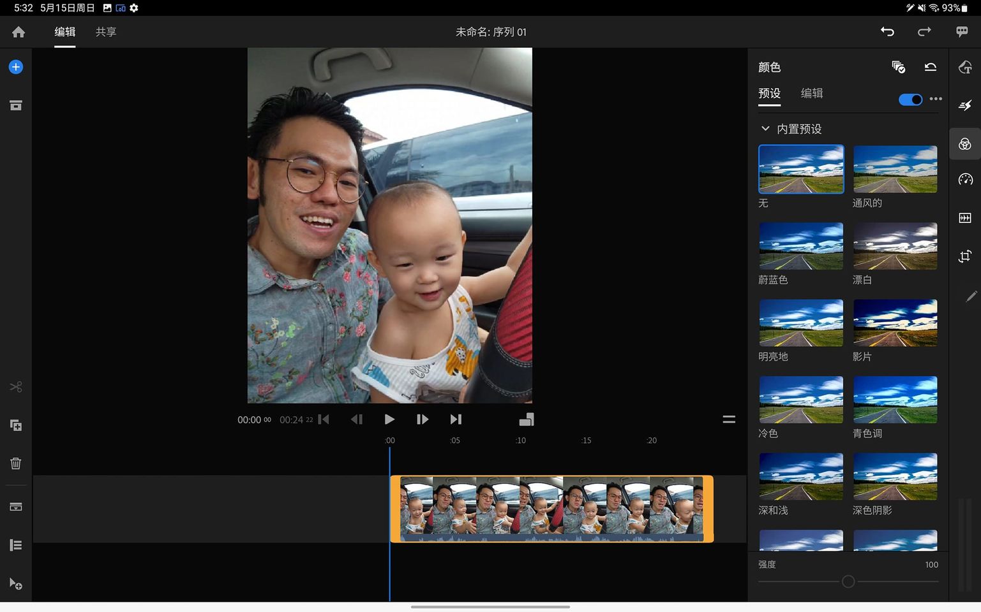Toggle the color preset effect switch
981x612 pixels.
coord(910,99)
